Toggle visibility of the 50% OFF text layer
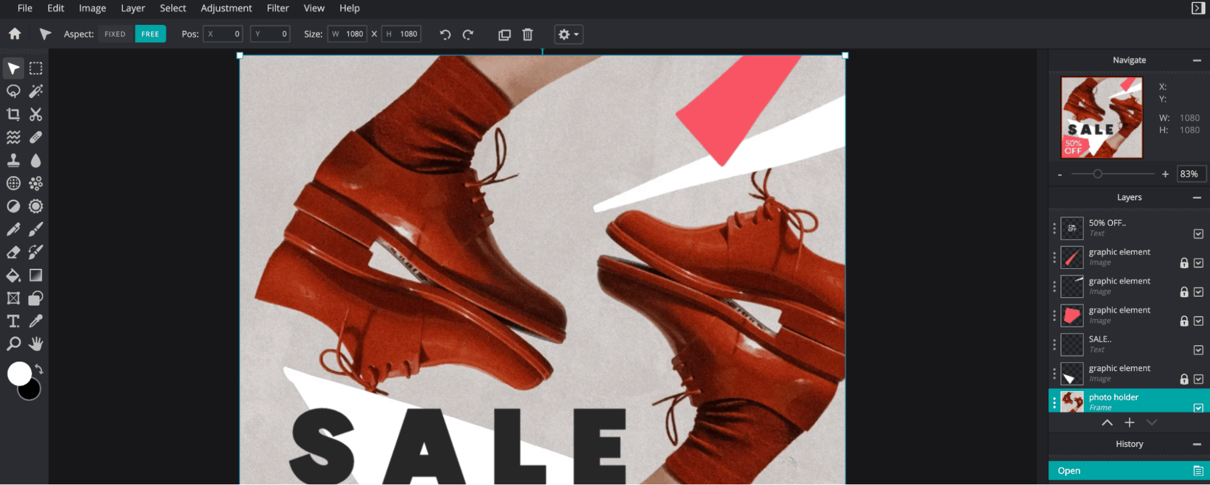 click(x=1198, y=234)
